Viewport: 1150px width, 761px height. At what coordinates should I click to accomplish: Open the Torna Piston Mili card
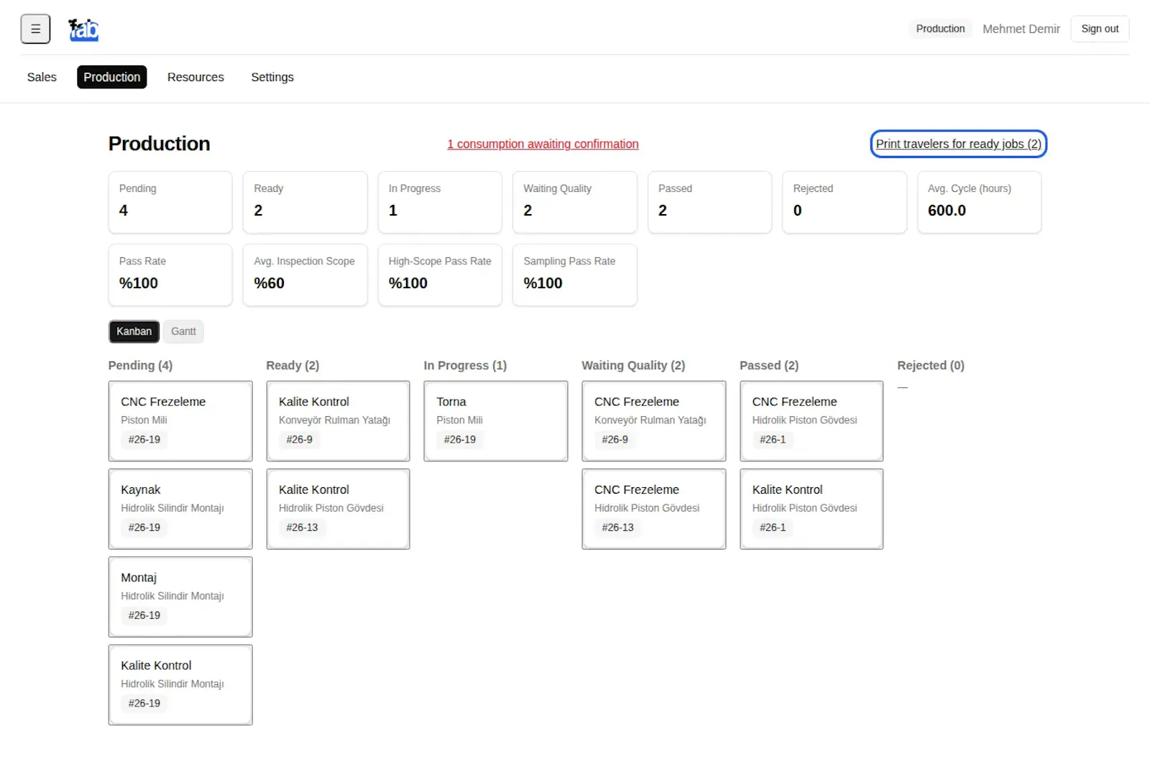[496, 421]
